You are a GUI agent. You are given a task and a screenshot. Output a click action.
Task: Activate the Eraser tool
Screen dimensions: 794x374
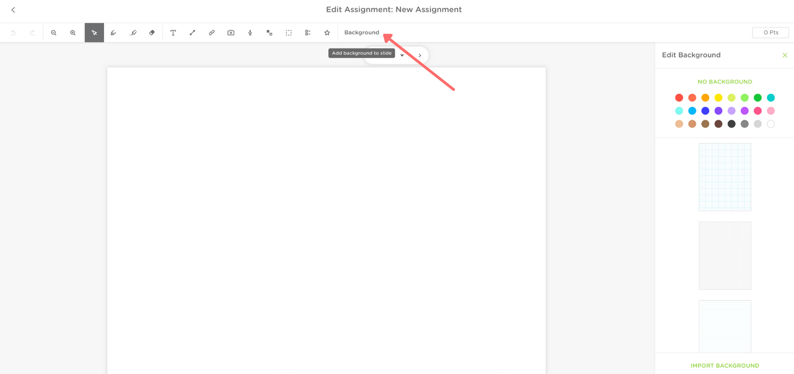click(152, 33)
